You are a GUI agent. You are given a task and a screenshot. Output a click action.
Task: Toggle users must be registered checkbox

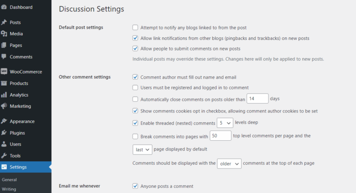point(135,87)
